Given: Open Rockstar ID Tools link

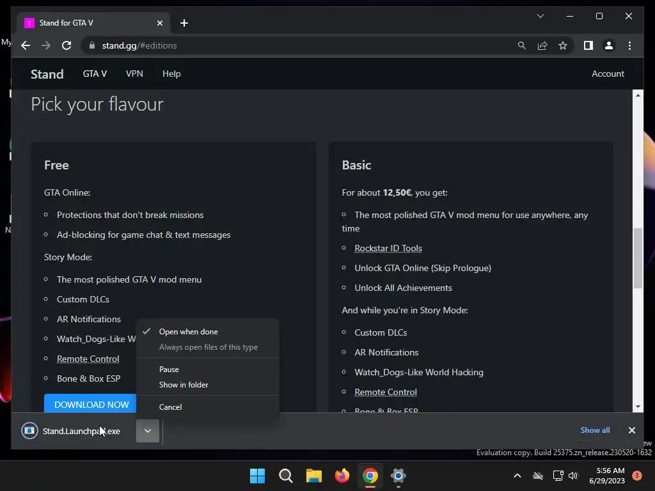Looking at the screenshot, I should [x=388, y=248].
